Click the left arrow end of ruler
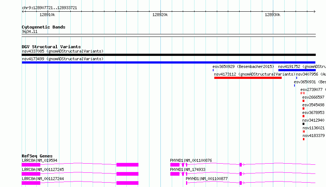326x187 pixels. (23, 11)
